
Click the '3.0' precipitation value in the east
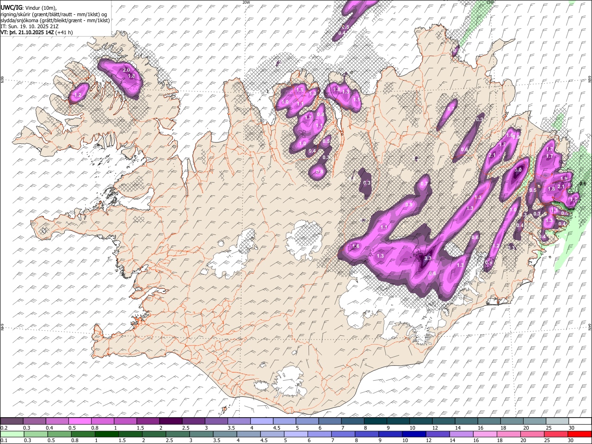[518, 170]
